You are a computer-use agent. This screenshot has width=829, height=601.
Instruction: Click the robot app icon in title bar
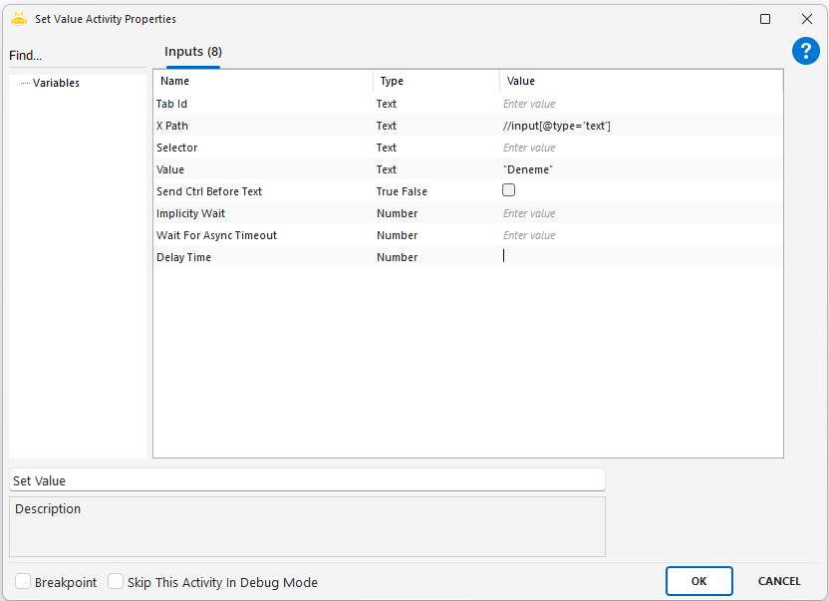(18, 19)
